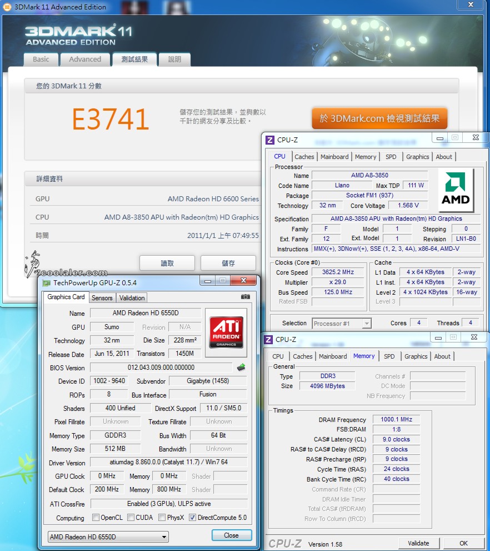Click the BIOS save chip icon in GPU-Z
The image size is (490, 551).
coord(241,368)
